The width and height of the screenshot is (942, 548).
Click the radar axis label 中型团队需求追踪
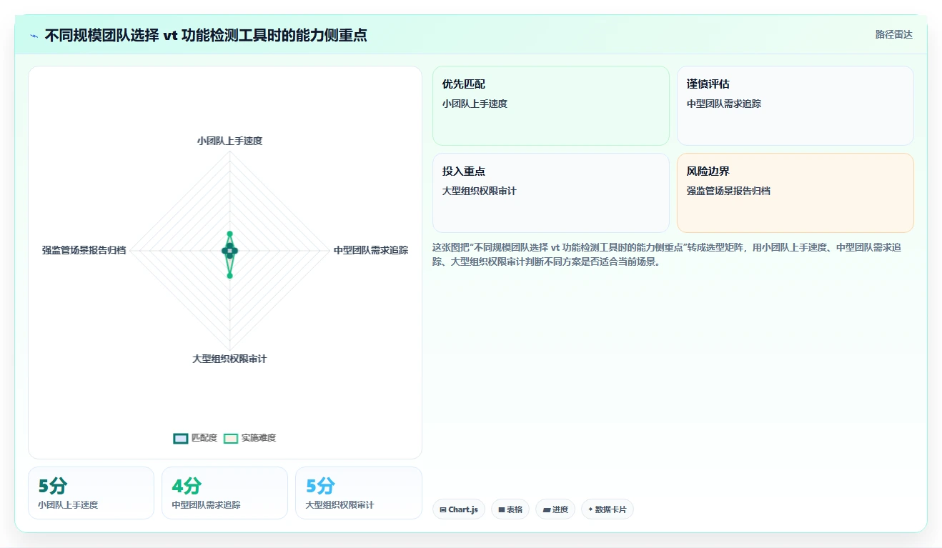tap(371, 250)
